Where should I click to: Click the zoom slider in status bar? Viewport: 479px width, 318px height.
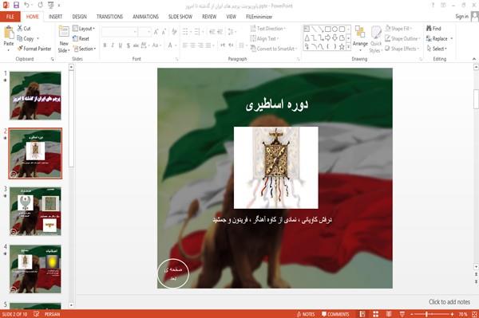pos(432,314)
